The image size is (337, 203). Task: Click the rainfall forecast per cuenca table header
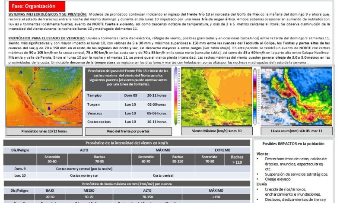[127, 184]
